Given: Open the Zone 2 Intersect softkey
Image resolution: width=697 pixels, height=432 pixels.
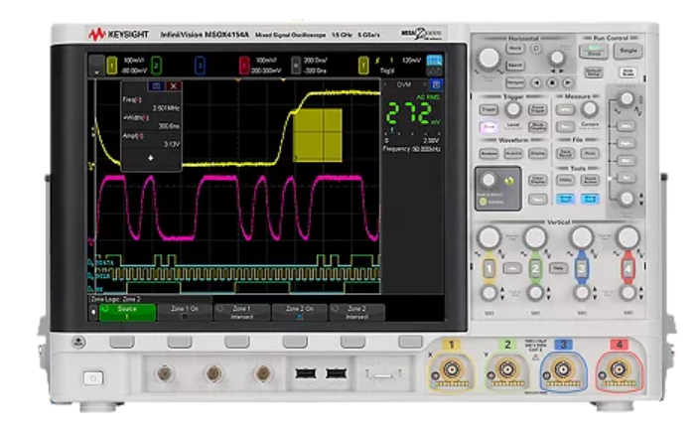Looking at the screenshot, I should 356,313.
